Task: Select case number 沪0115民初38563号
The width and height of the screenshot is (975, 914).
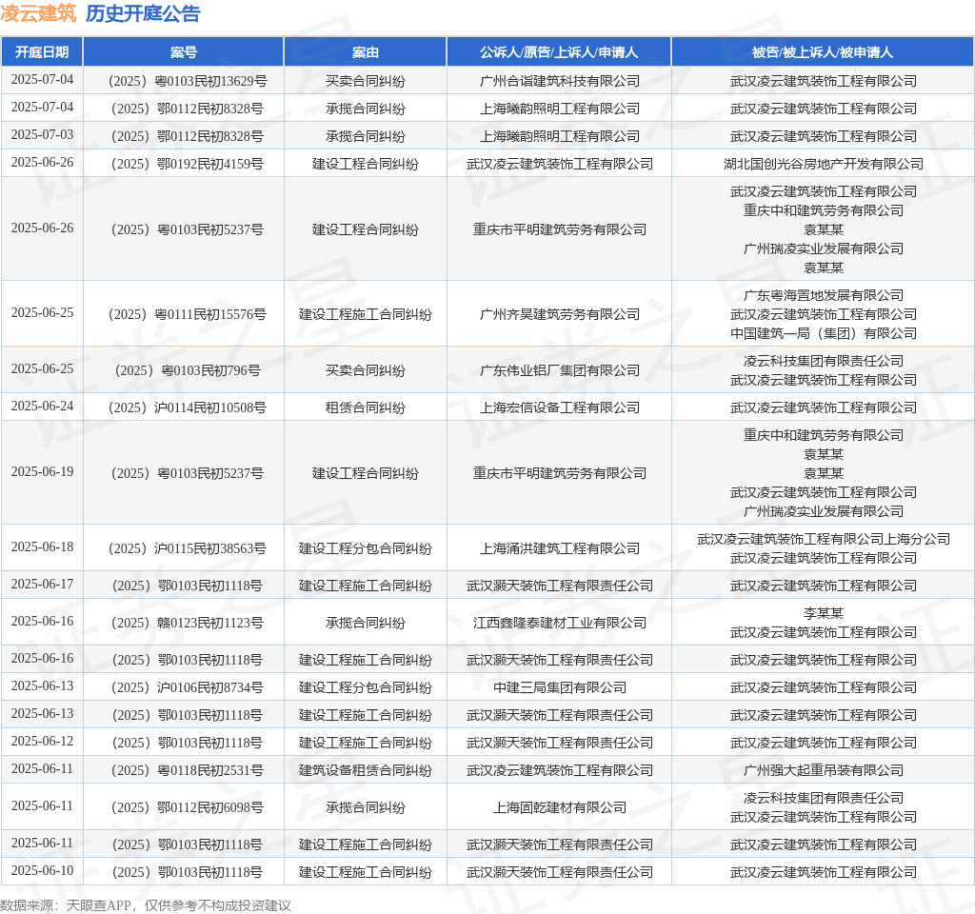Action: (188, 548)
